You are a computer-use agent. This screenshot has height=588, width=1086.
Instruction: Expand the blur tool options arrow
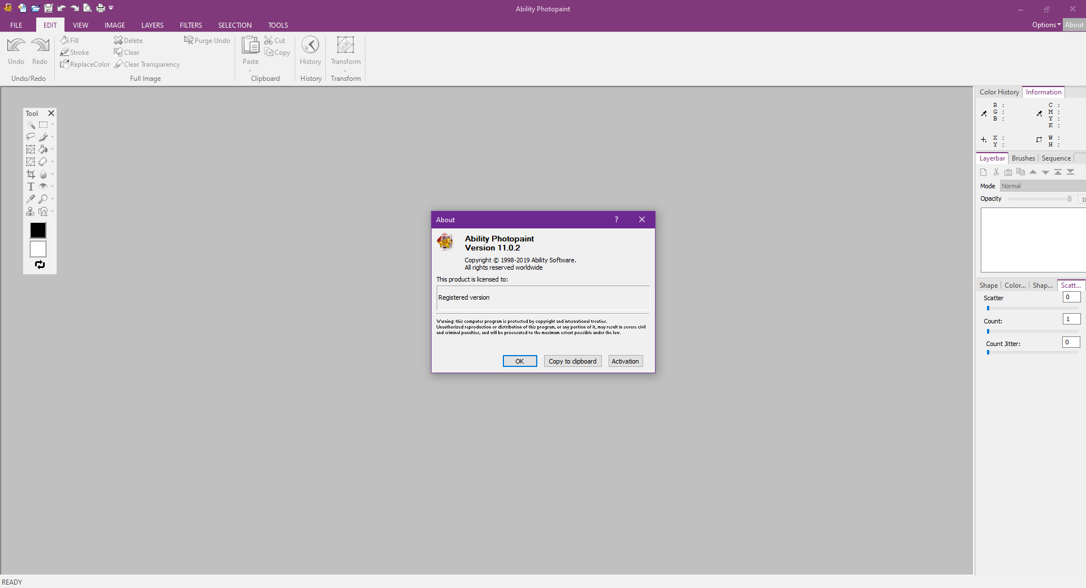coord(53,174)
